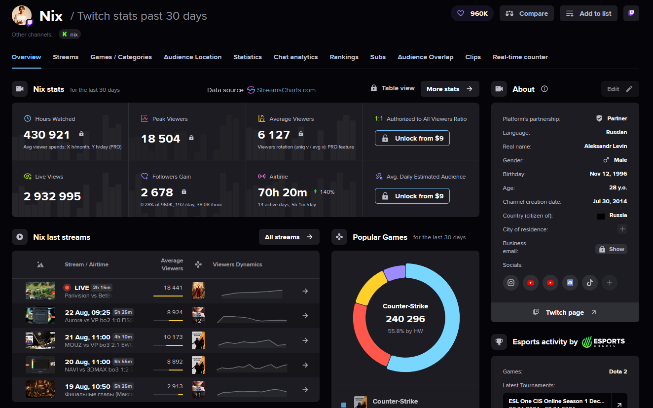The image size is (653, 408).
Task: Open the LIVE stream thumbnail
Action: coord(40,291)
